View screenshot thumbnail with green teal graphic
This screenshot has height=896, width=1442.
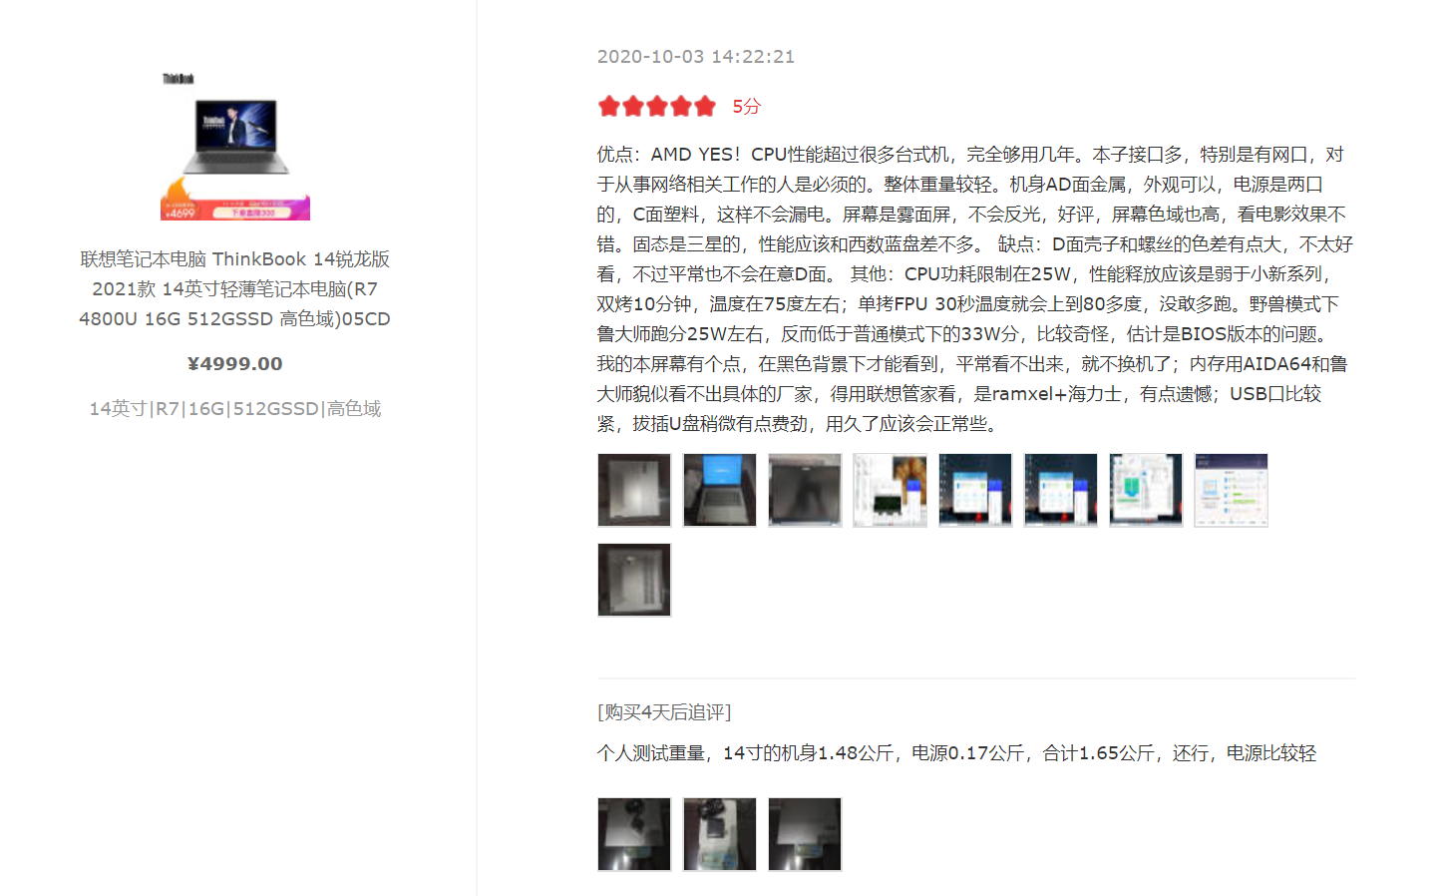pos(1146,490)
